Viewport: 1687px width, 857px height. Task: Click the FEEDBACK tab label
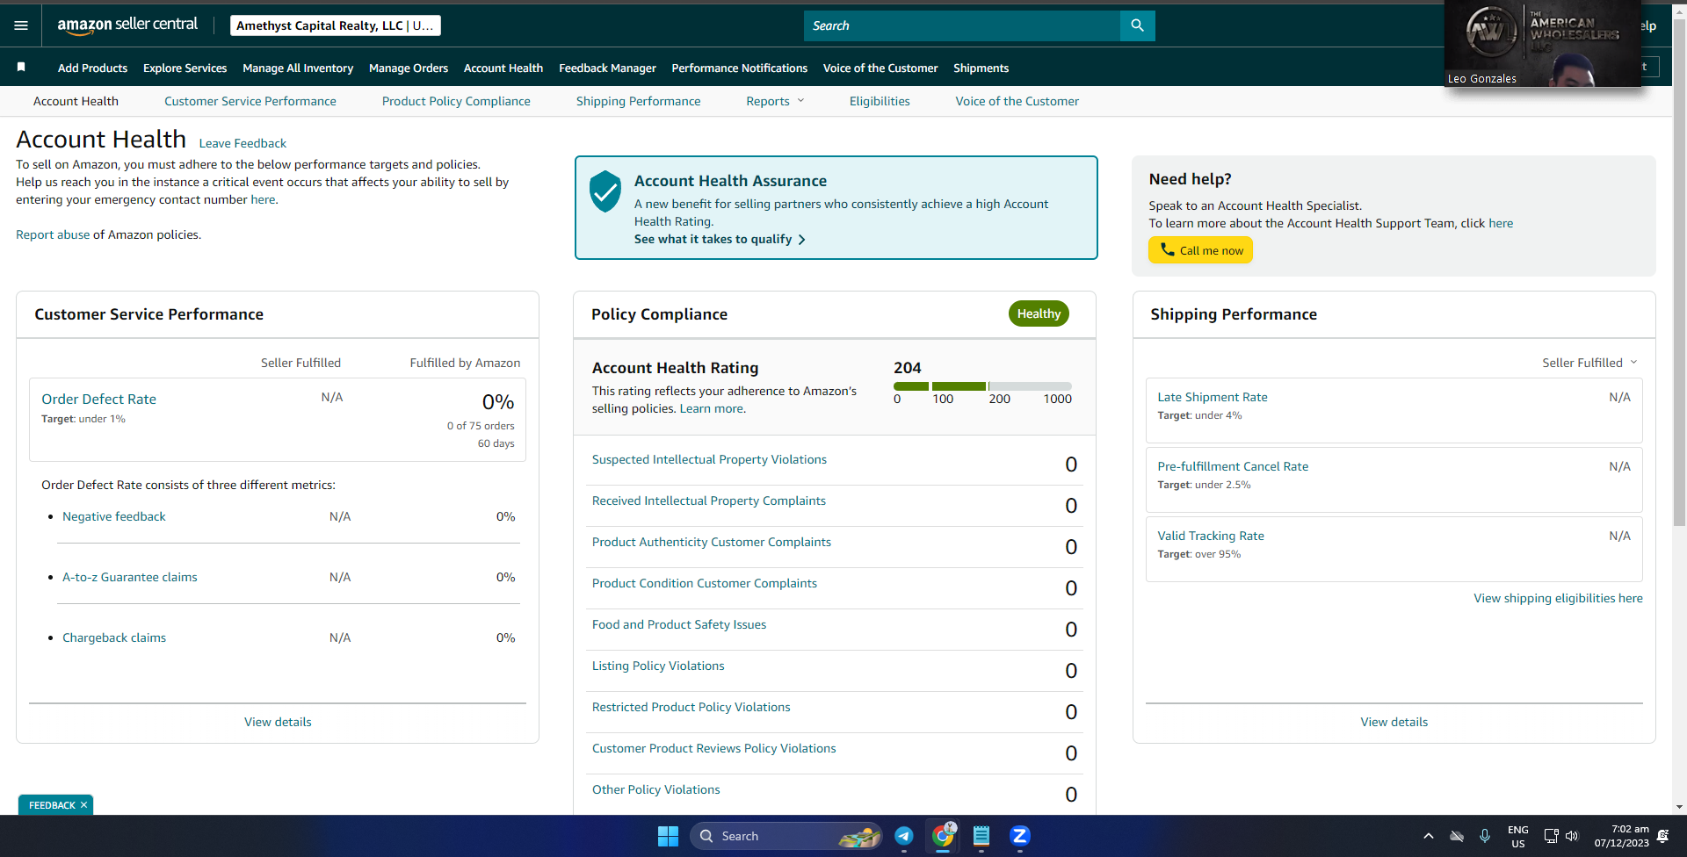coord(52,805)
